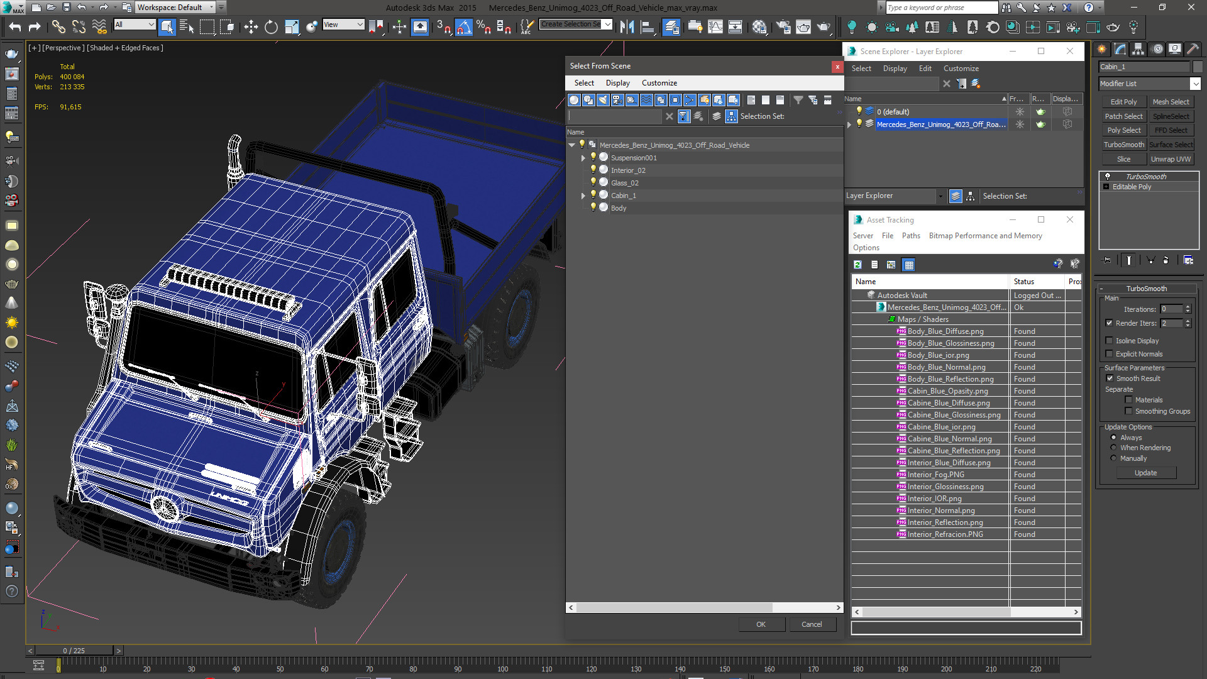Viewport: 1207px width, 679px height.
Task: Check Separate by Materials
Action: [1128, 400]
